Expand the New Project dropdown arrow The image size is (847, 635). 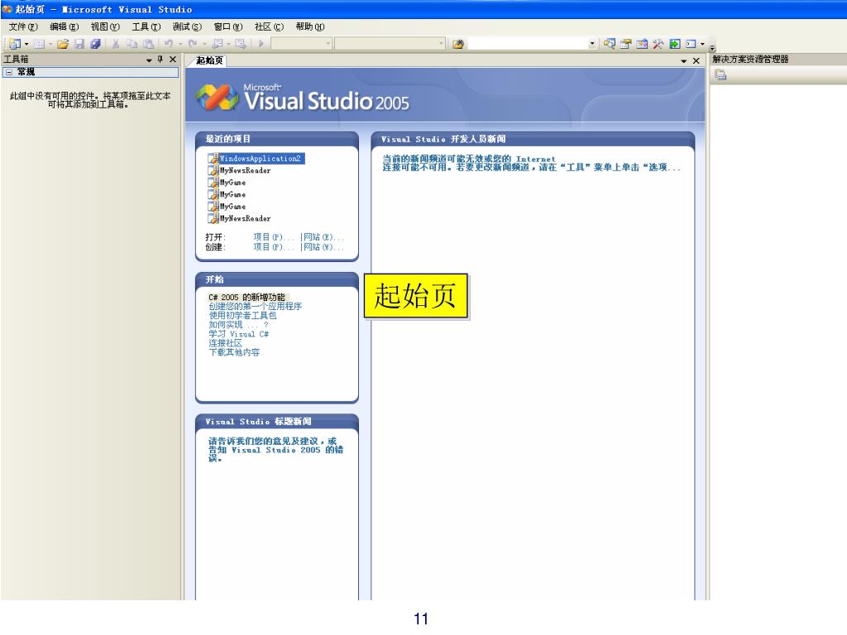(x=26, y=44)
